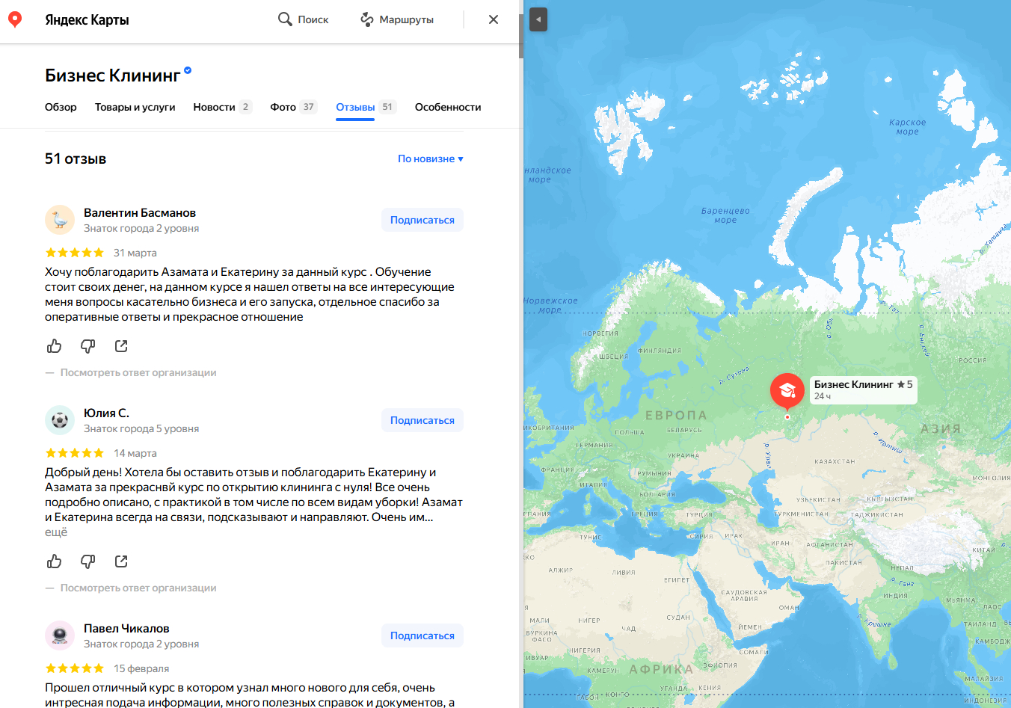The width and height of the screenshot is (1011, 708).
Task: Open Павел Чикалов's avatar
Action: (60, 635)
